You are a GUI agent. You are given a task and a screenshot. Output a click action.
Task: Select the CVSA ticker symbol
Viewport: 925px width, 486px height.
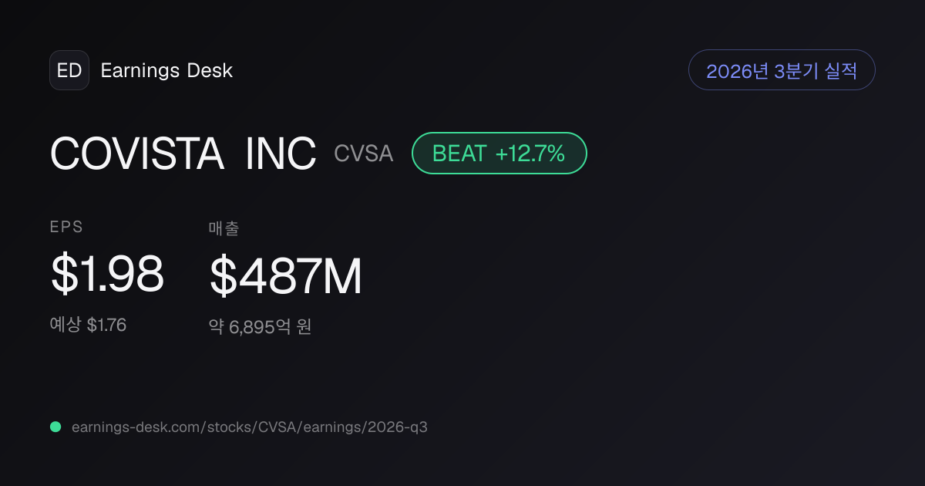[x=364, y=154]
